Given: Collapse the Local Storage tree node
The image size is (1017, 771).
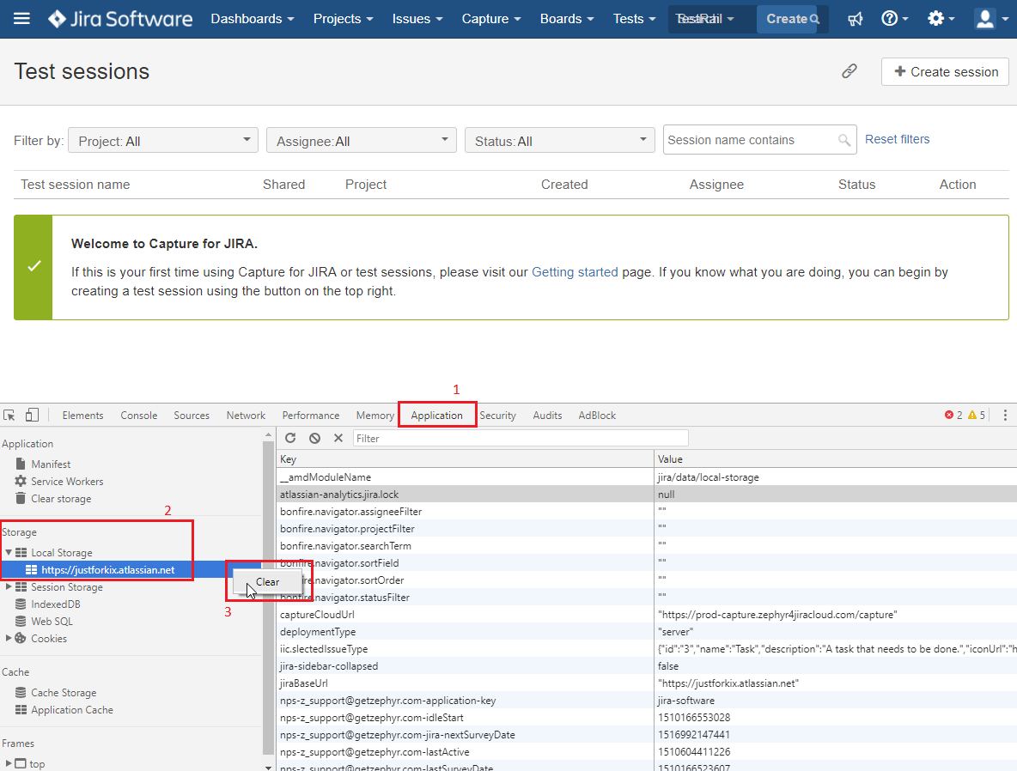Looking at the screenshot, I should point(9,552).
